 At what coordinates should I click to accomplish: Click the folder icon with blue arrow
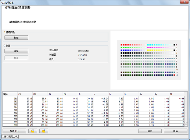44,131
